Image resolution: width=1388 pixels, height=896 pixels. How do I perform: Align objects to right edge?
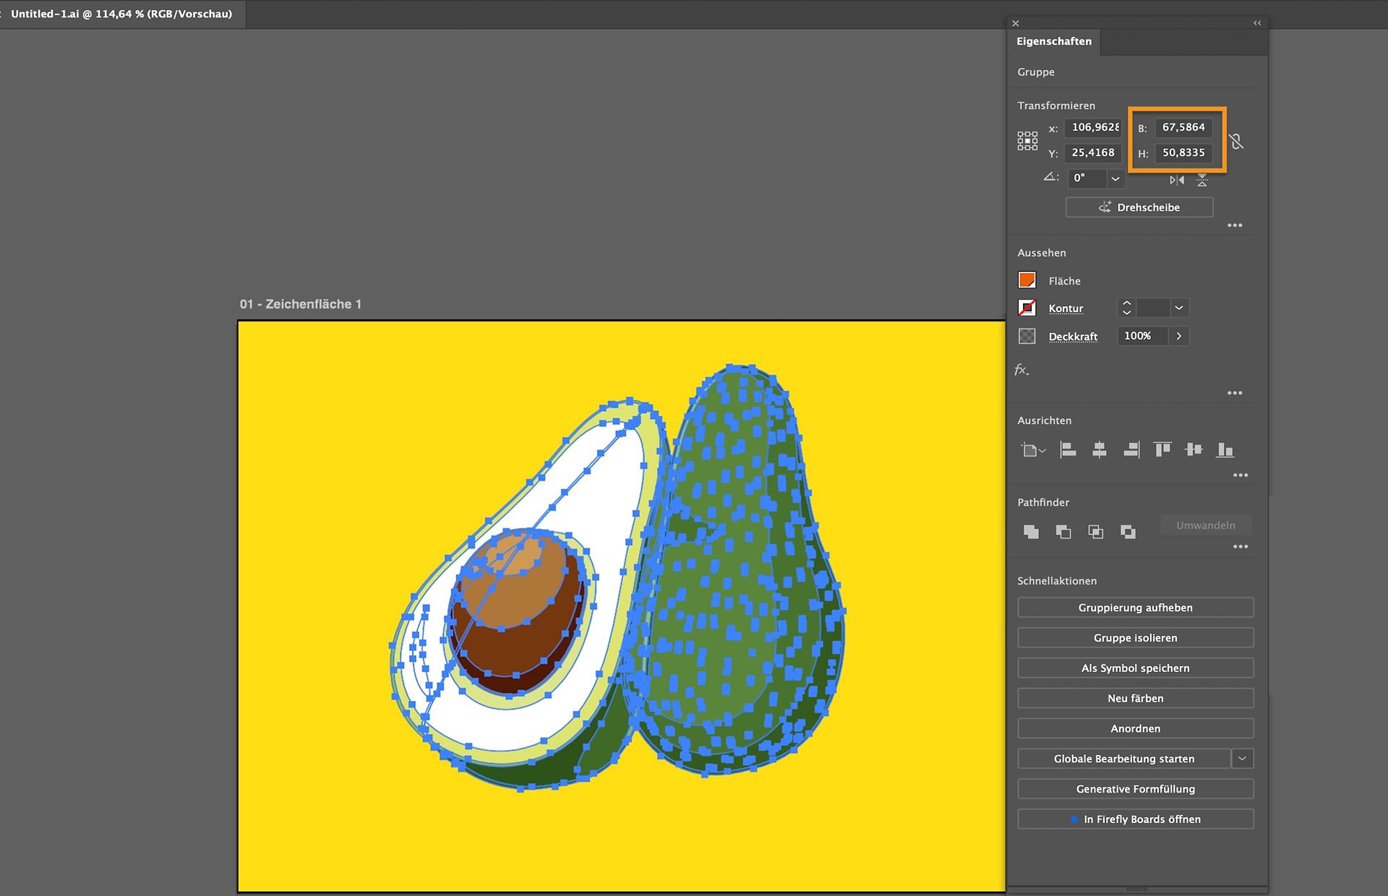point(1131,450)
